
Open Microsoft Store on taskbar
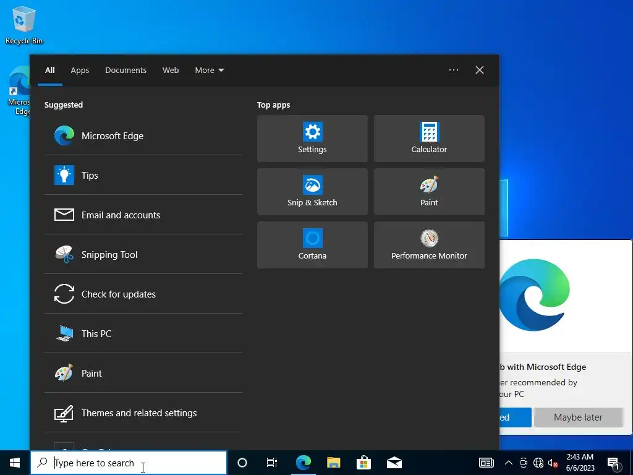pyautogui.click(x=363, y=463)
